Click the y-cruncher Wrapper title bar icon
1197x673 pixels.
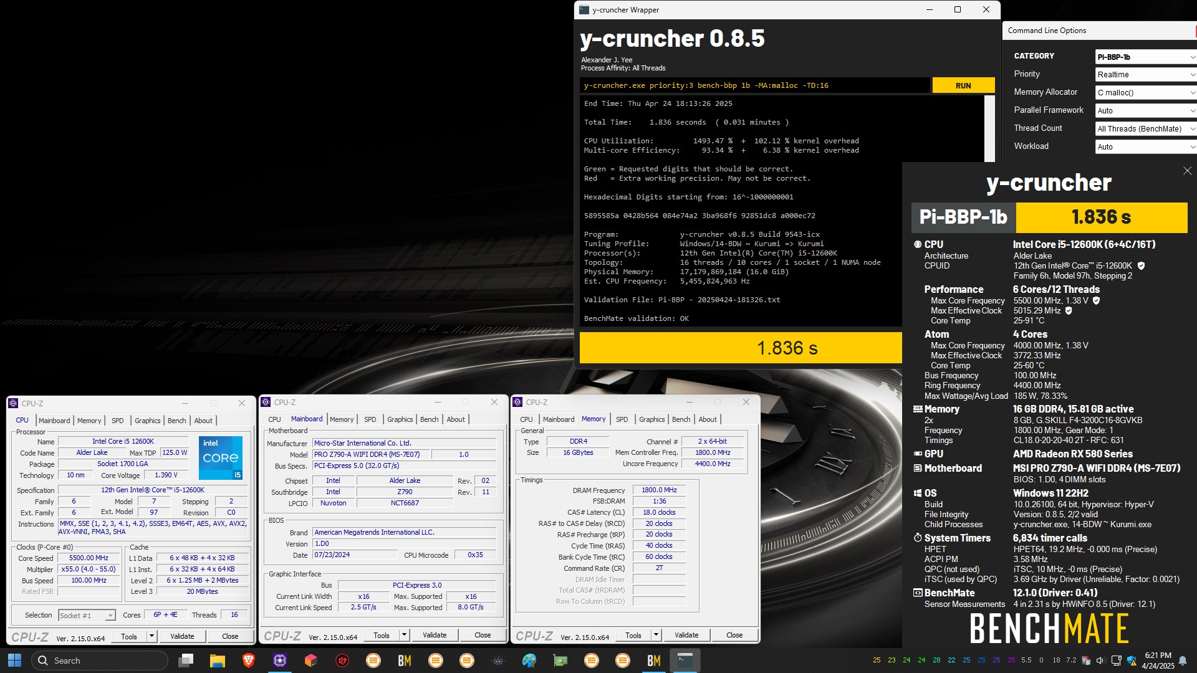(x=584, y=9)
